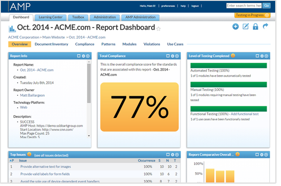Viewport: 281px width, 186px height.
Task: Select the Violations sub-tab
Action: click(x=152, y=44)
